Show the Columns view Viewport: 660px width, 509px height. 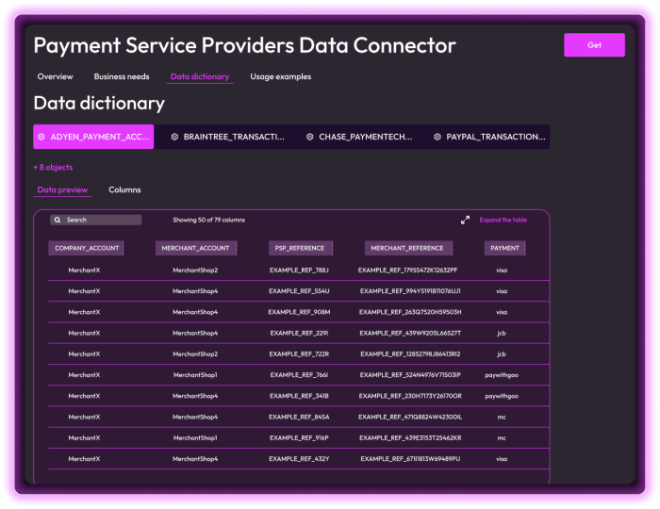(124, 189)
